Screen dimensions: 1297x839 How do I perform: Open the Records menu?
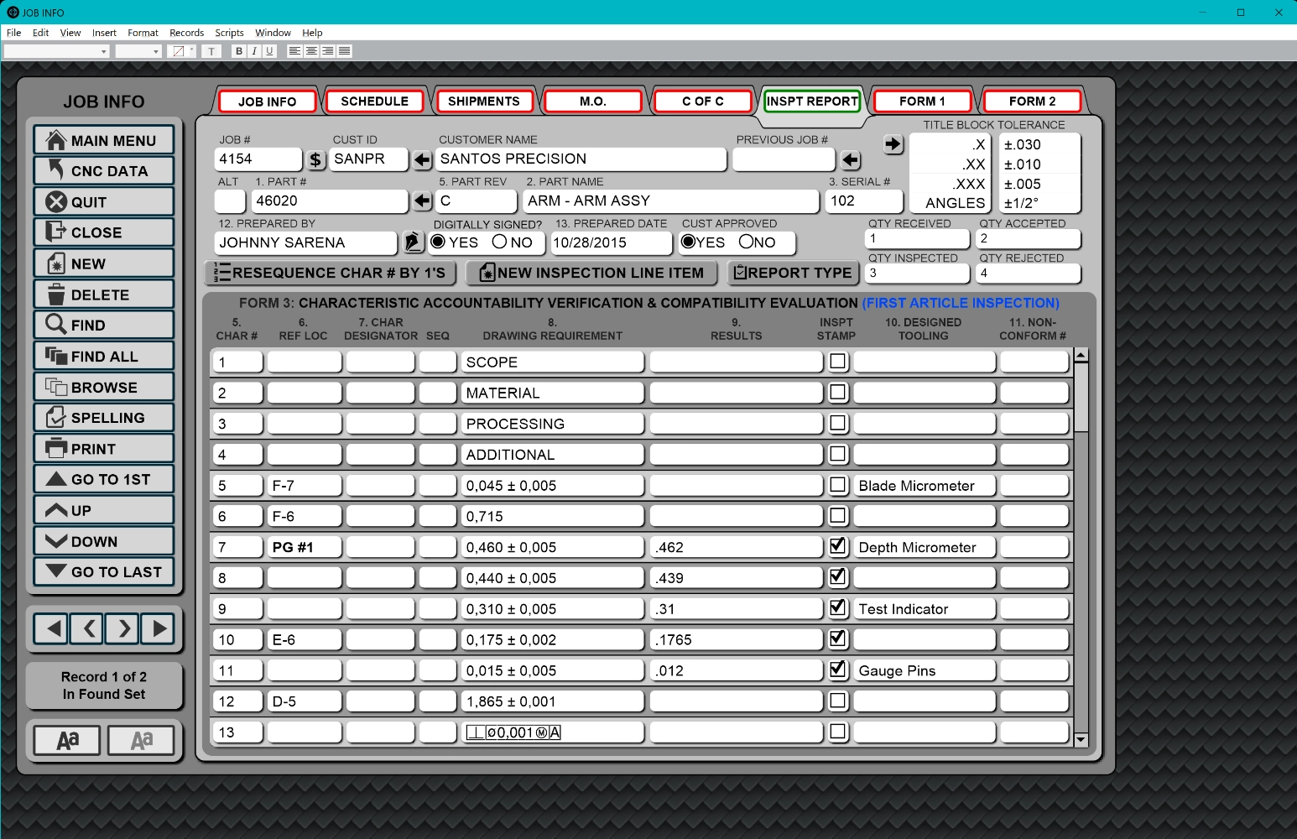[186, 33]
